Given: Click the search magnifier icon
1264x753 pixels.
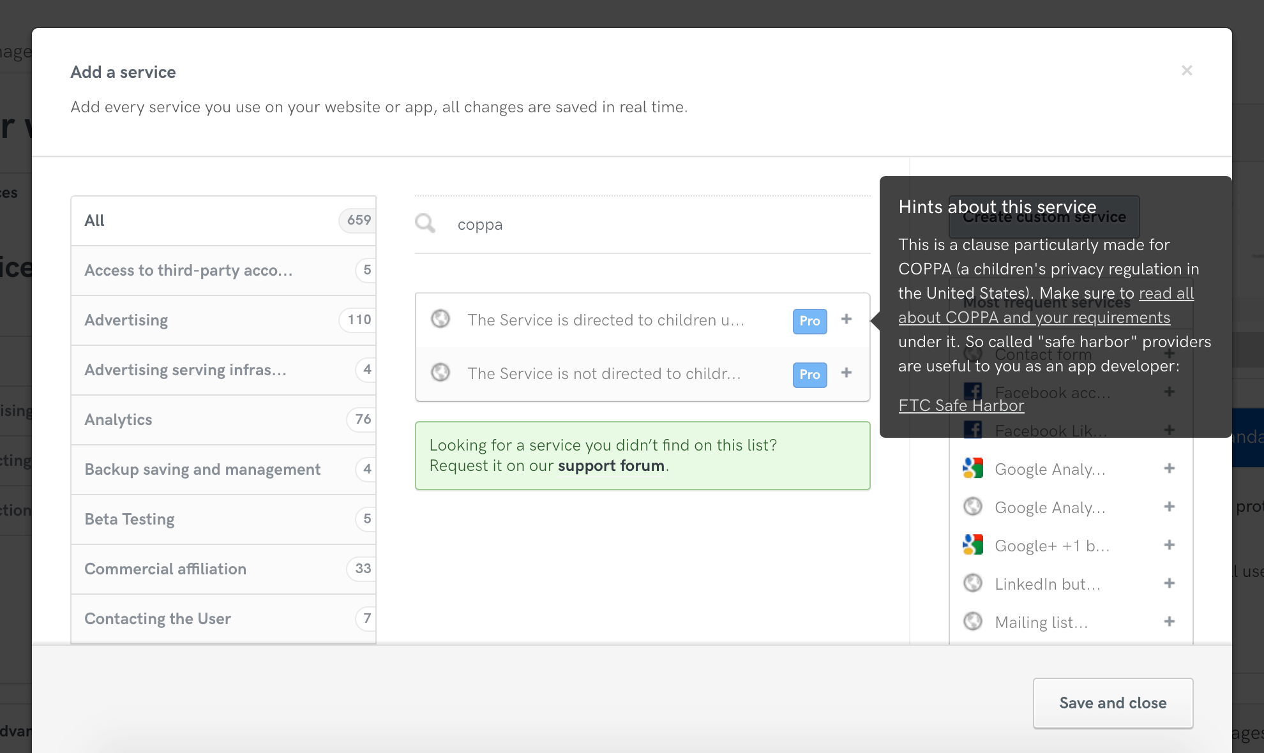Looking at the screenshot, I should [x=425, y=223].
